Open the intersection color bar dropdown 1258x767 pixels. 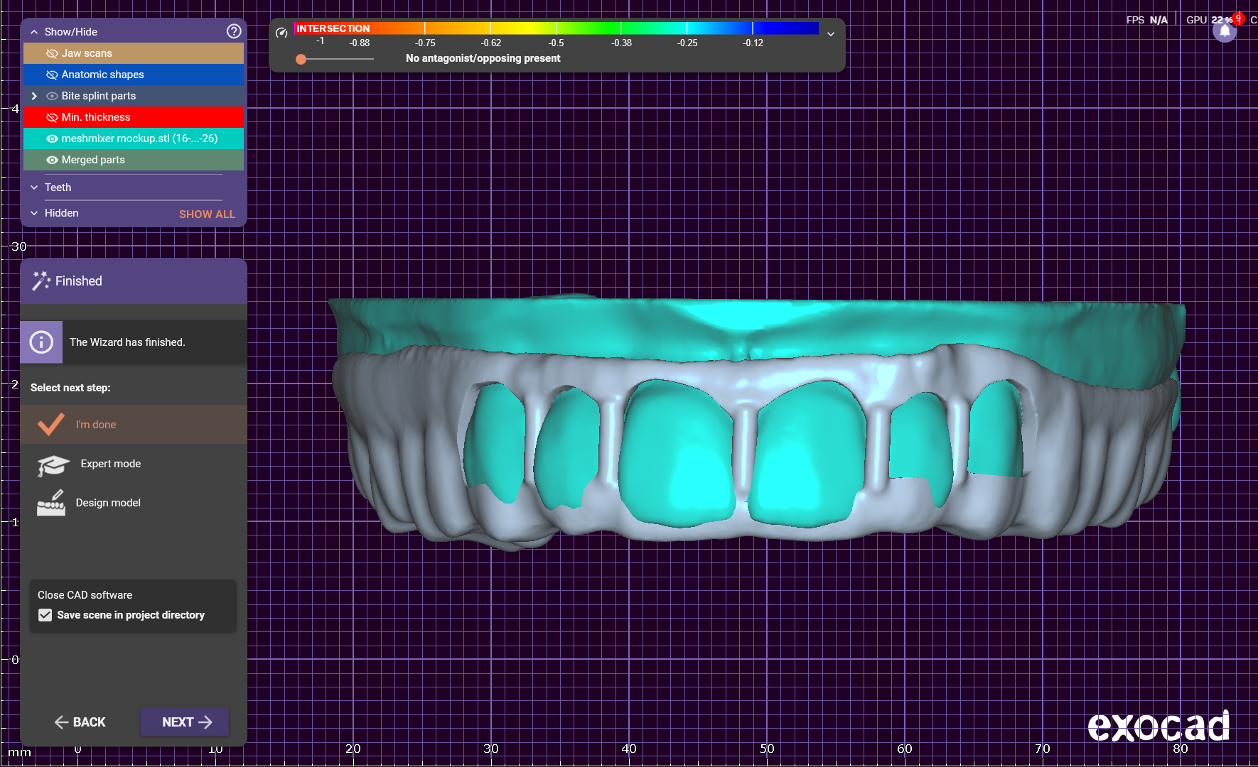point(830,33)
